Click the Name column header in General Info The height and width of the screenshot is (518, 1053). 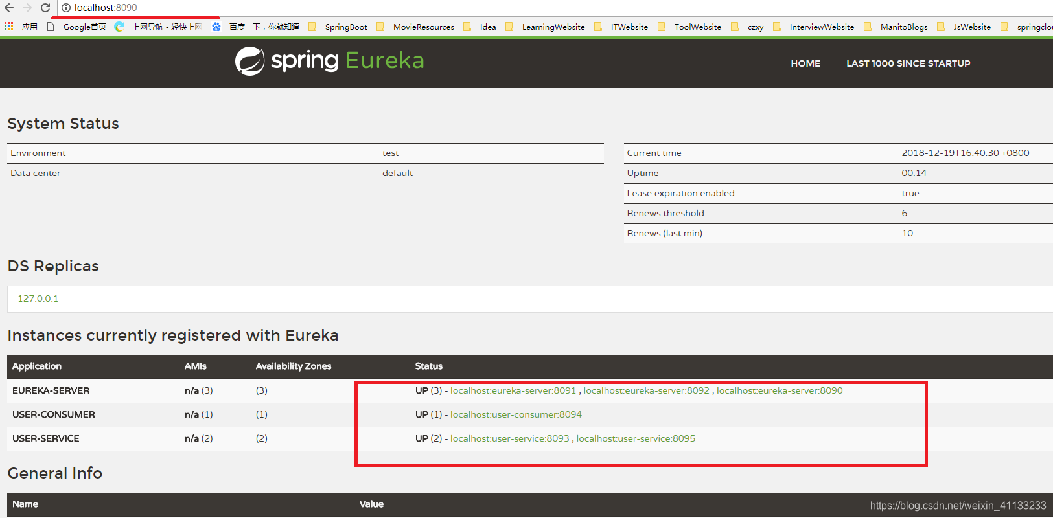(x=25, y=504)
